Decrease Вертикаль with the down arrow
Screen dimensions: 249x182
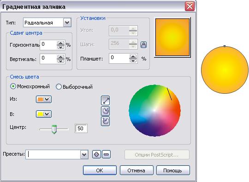tap(61, 61)
